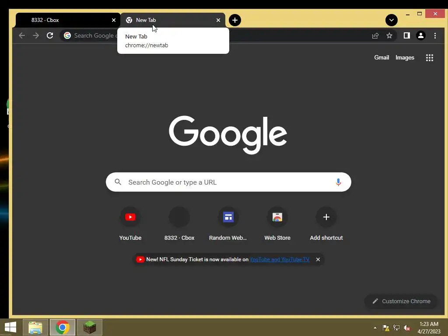Image resolution: width=448 pixels, height=336 pixels.
Task: Start voice search with microphone
Action: pos(338,182)
